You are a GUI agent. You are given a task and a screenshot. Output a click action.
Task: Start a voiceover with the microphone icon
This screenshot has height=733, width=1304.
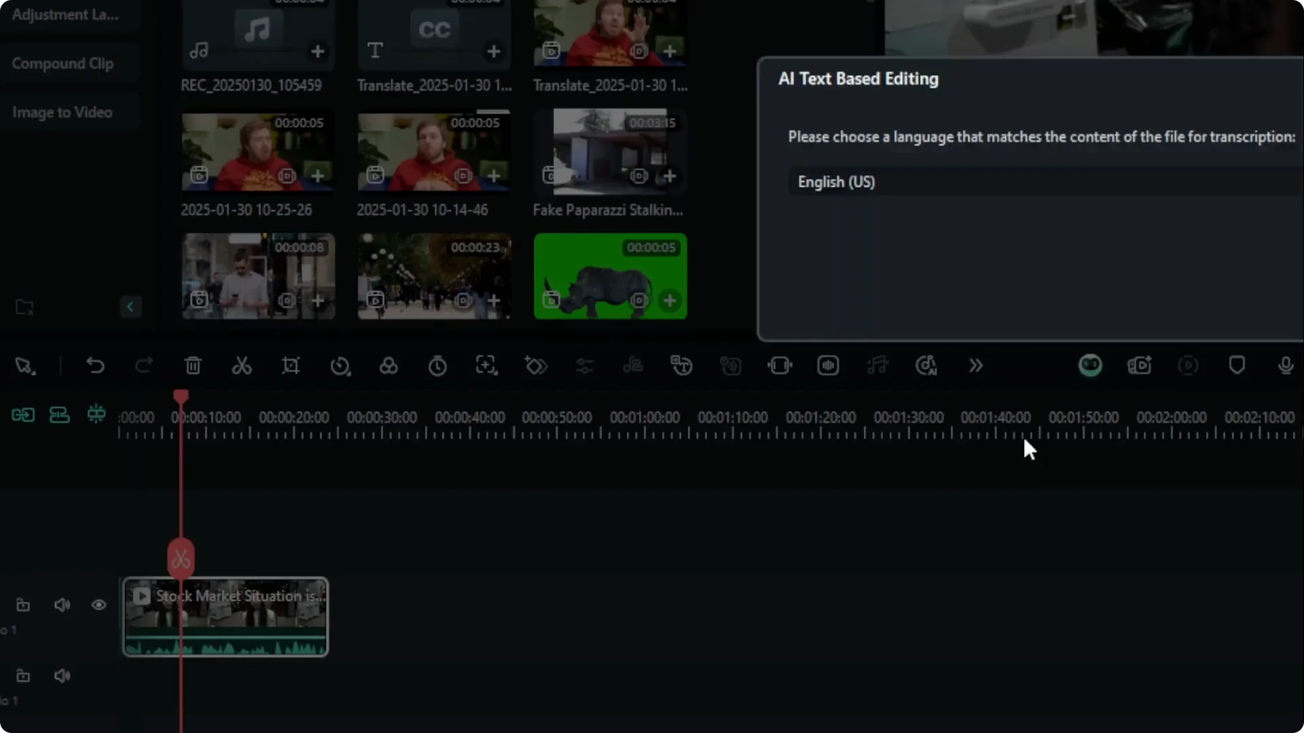(x=1285, y=366)
